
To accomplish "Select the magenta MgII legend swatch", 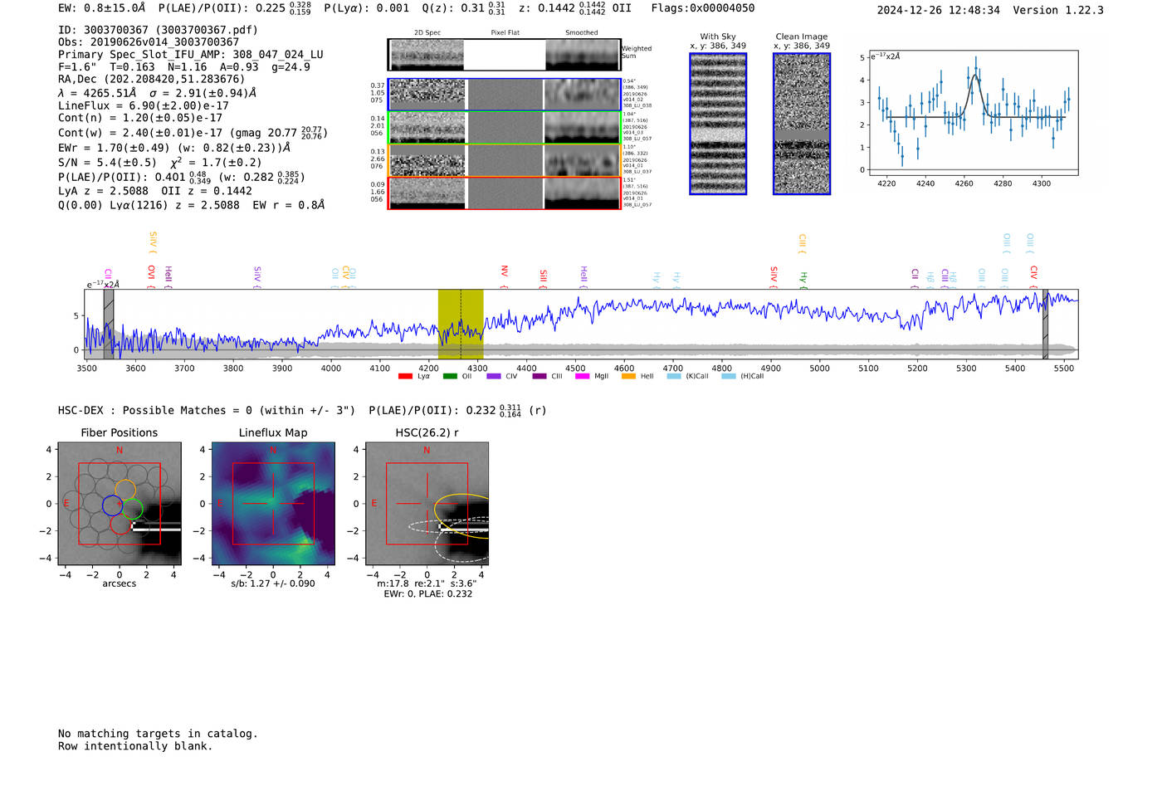I will coord(582,377).
